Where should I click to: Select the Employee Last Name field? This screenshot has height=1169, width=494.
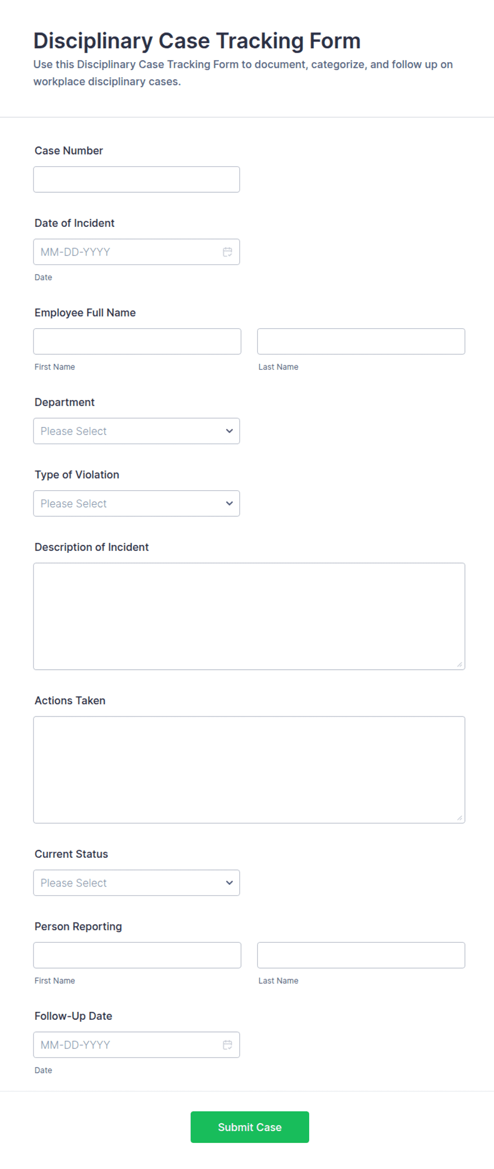(x=361, y=341)
